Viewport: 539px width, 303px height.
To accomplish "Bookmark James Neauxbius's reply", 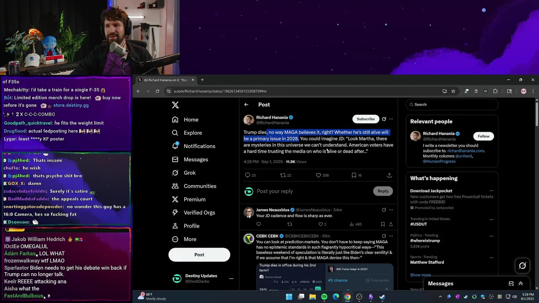I will 383,224.
